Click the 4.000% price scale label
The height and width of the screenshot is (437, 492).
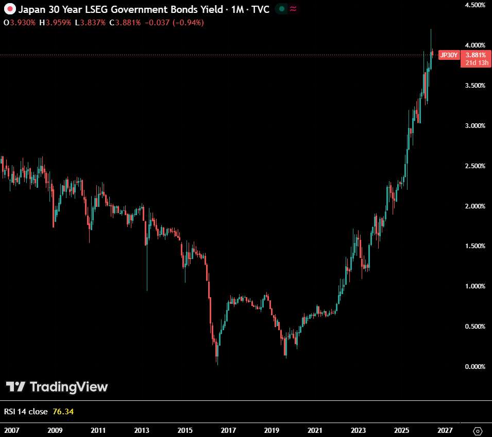pyautogui.click(x=475, y=45)
